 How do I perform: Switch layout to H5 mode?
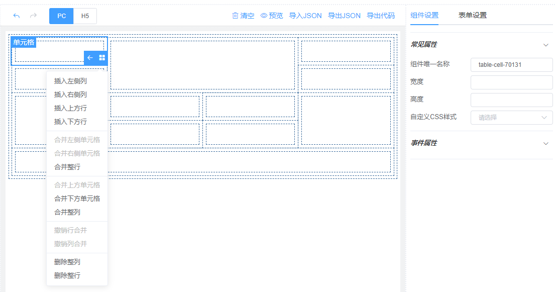(x=85, y=16)
